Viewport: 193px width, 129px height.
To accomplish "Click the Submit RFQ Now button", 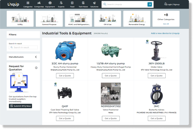I will (21, 106).
